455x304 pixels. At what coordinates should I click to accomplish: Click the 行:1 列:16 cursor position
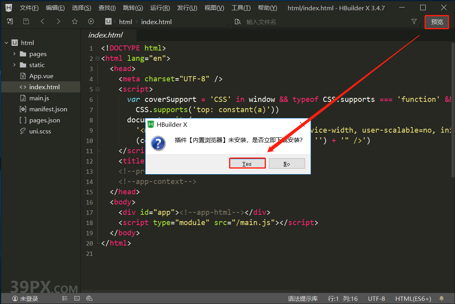tap(343, 298)
